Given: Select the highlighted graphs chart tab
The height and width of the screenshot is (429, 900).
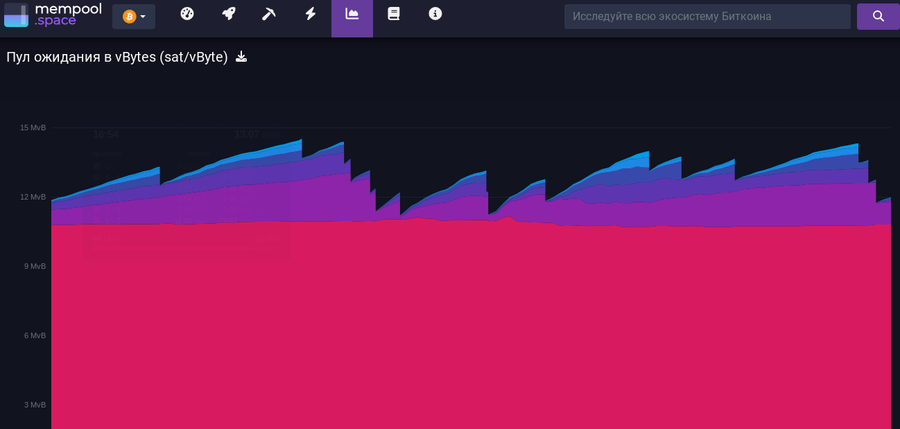Looking at the screenshot, I should 352,15.
